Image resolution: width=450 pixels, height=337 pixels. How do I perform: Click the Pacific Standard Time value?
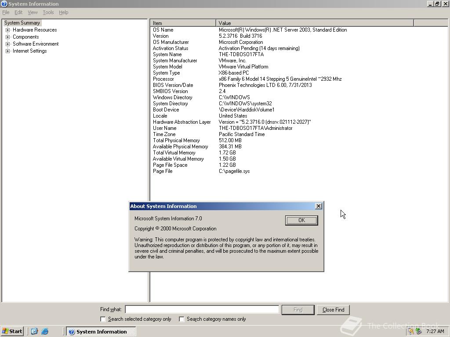pyautogui.click(x=242, y=134)
